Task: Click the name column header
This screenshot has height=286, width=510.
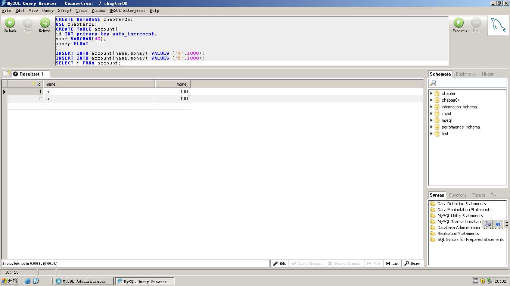Action: click(x=99, y=84)
